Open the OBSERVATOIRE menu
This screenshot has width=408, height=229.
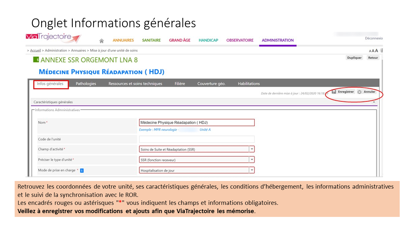point(240,40)
